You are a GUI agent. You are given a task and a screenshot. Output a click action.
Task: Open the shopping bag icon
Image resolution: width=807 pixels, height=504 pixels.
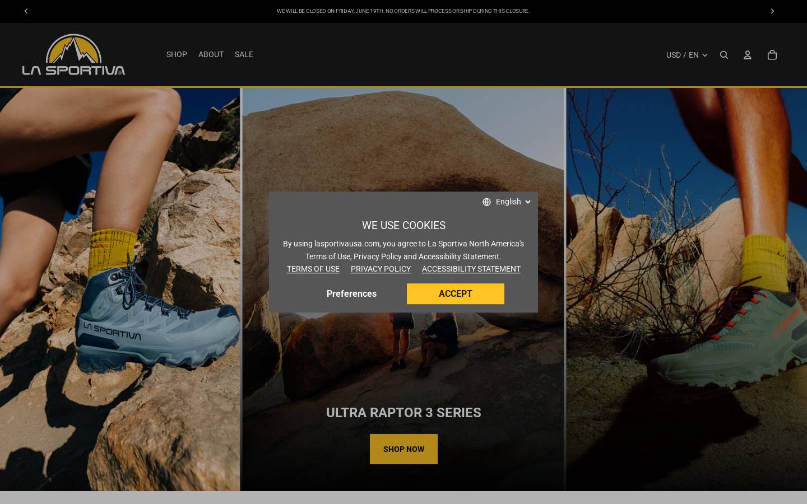pos(772,55)
